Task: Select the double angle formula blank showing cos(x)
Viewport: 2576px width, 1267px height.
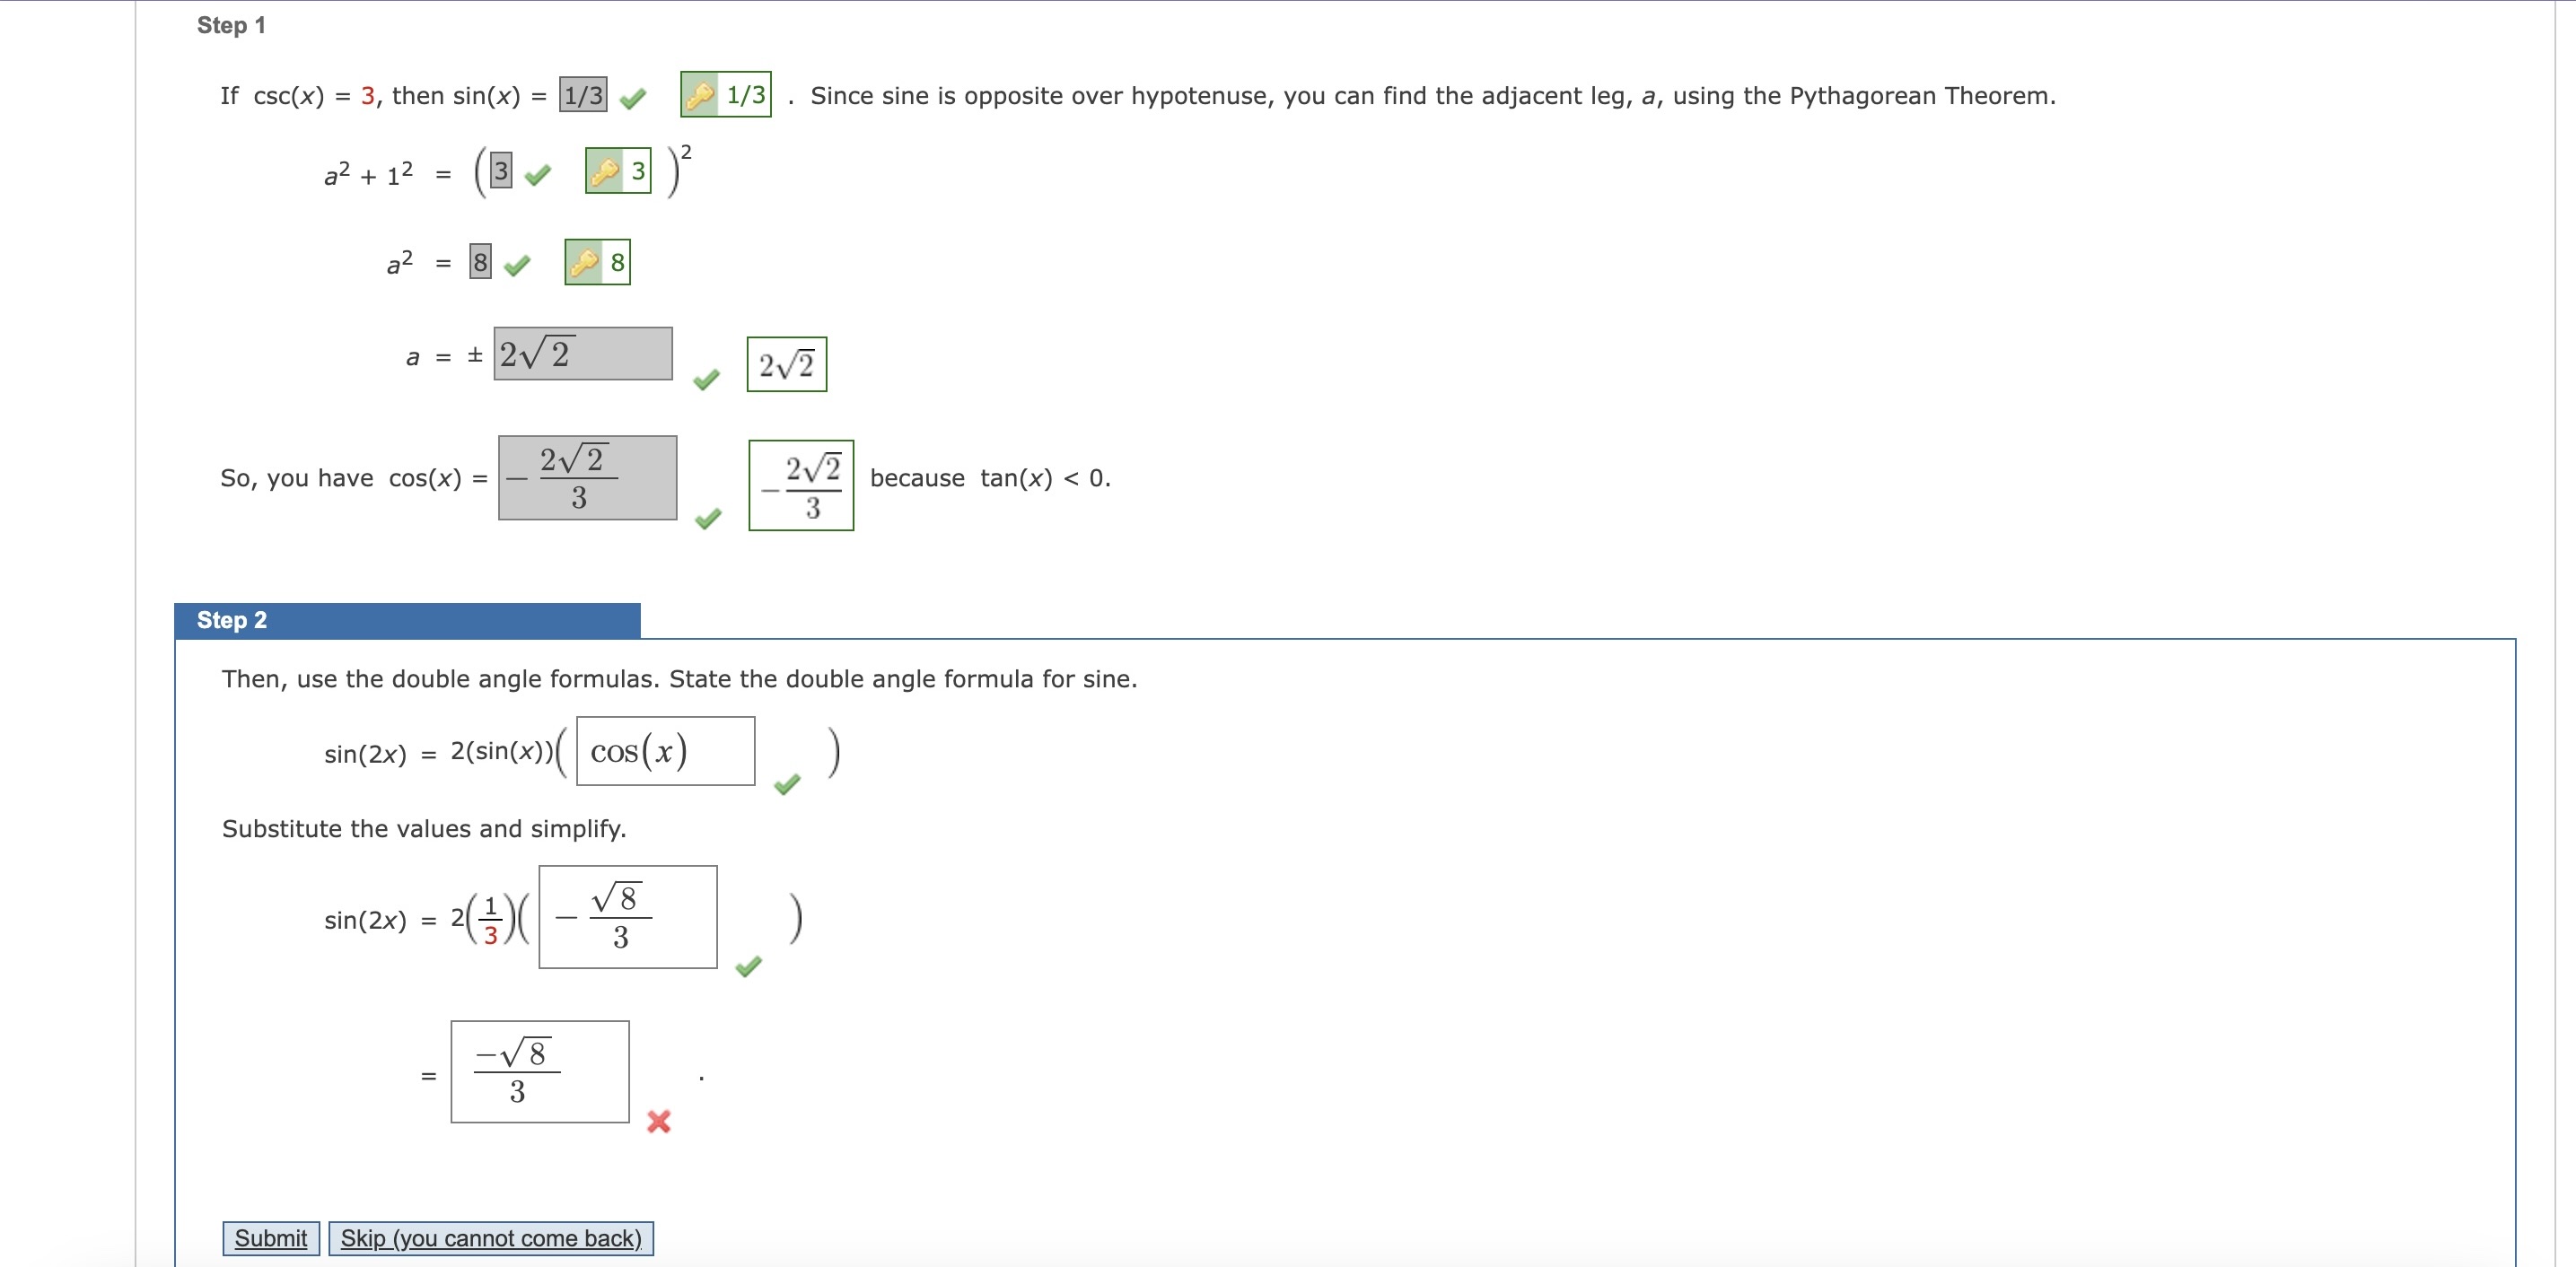Action: tap(665, 751)
